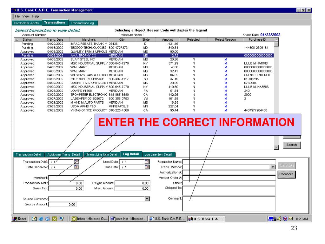
Task: Click the Merchant text field
Action: coord(99,178)
